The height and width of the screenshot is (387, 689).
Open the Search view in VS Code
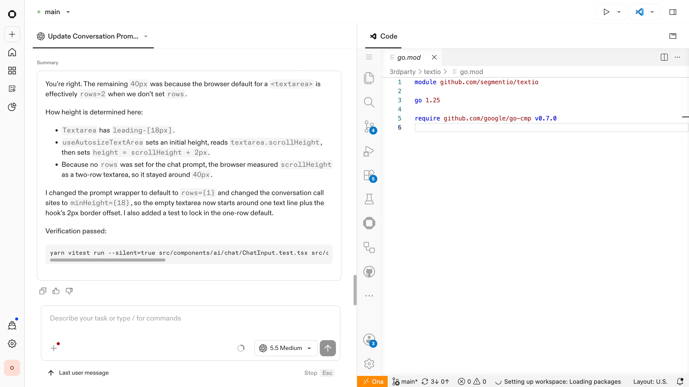click(369, 102)
